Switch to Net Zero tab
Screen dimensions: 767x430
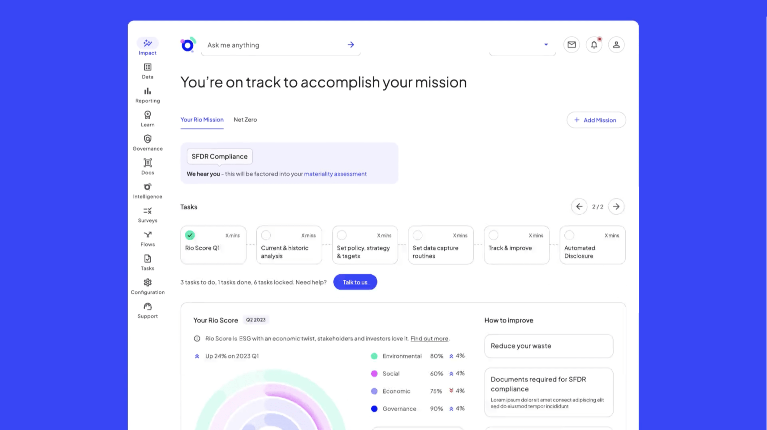click(x=245, y=120)
